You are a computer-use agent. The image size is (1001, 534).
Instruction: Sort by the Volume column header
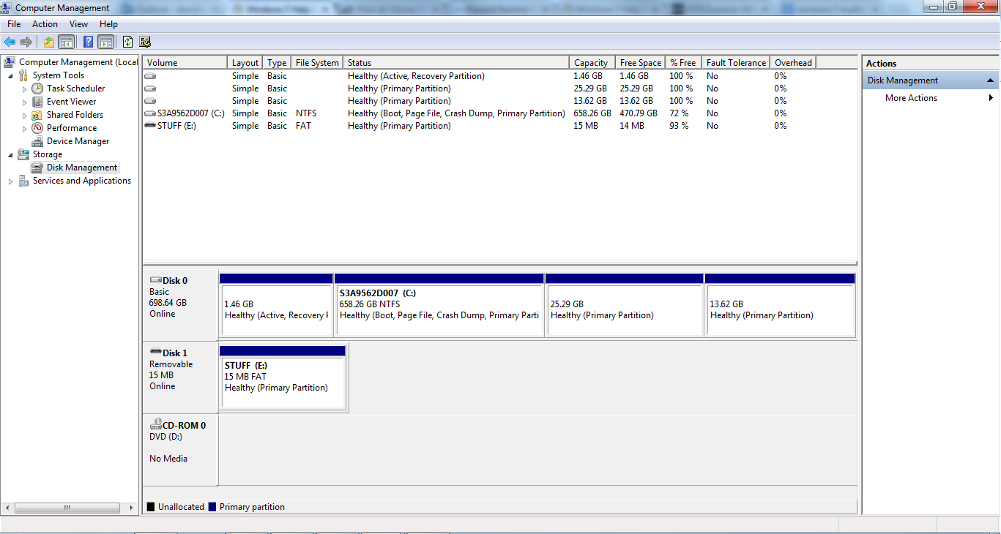pyautogui.click(x=185, y=63)
